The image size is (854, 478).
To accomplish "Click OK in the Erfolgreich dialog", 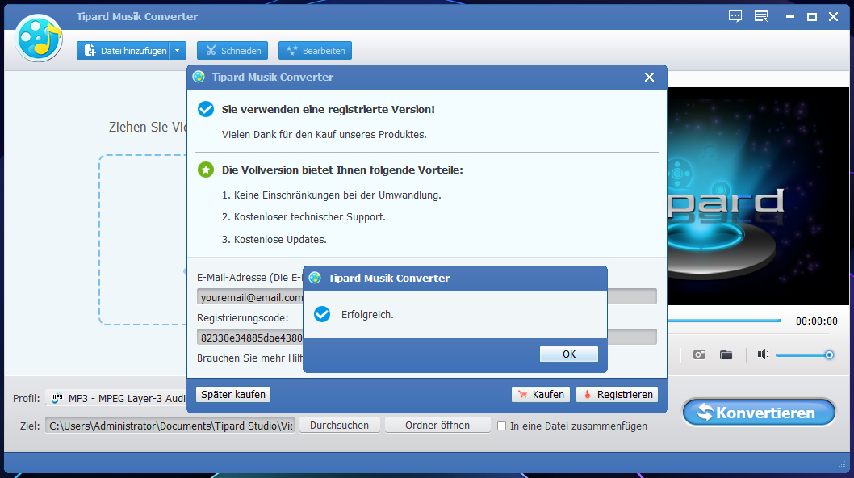I will coord(568,354).
